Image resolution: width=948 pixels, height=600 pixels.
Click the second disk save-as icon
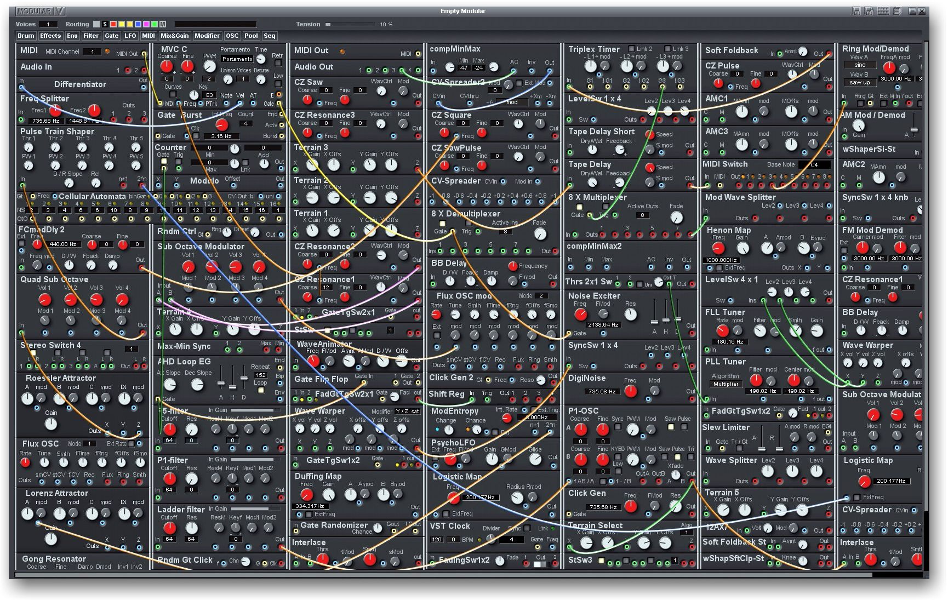pos(869,11)
